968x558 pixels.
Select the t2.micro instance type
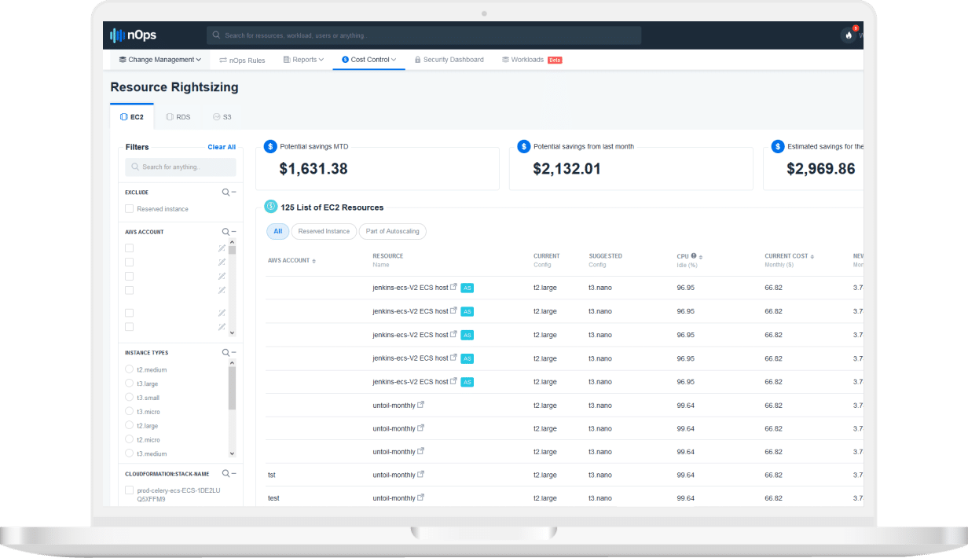coord(129,439)
